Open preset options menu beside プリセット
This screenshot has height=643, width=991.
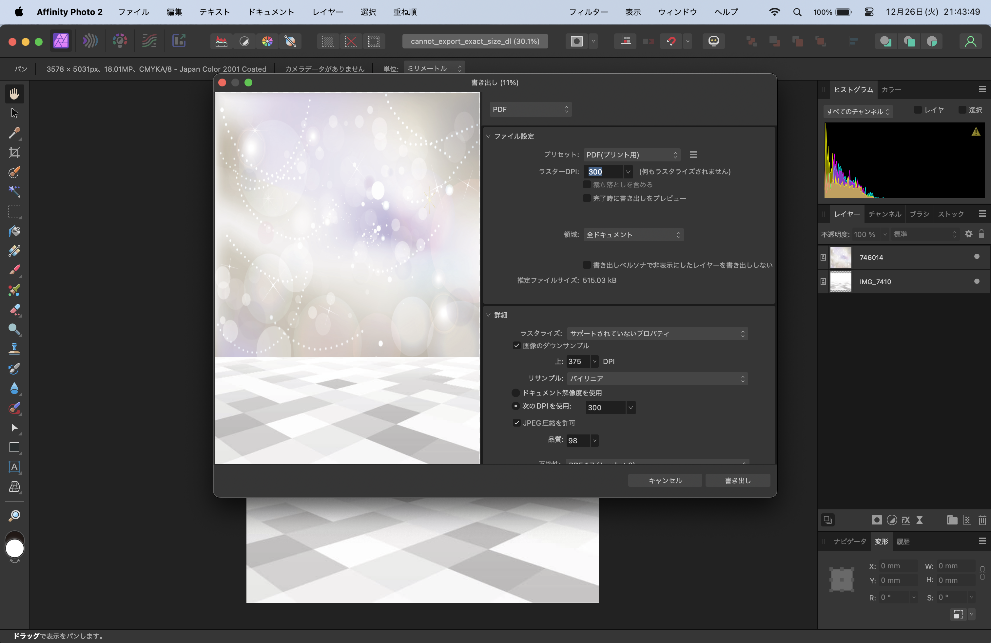click(693, 155)
